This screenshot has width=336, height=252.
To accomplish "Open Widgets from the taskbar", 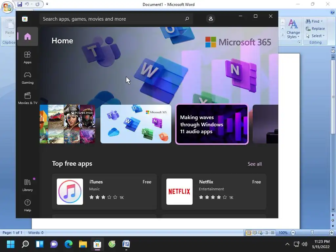I will pos(40,244).
